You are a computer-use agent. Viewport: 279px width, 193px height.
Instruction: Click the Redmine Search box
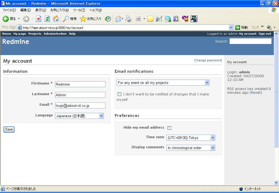251,41
